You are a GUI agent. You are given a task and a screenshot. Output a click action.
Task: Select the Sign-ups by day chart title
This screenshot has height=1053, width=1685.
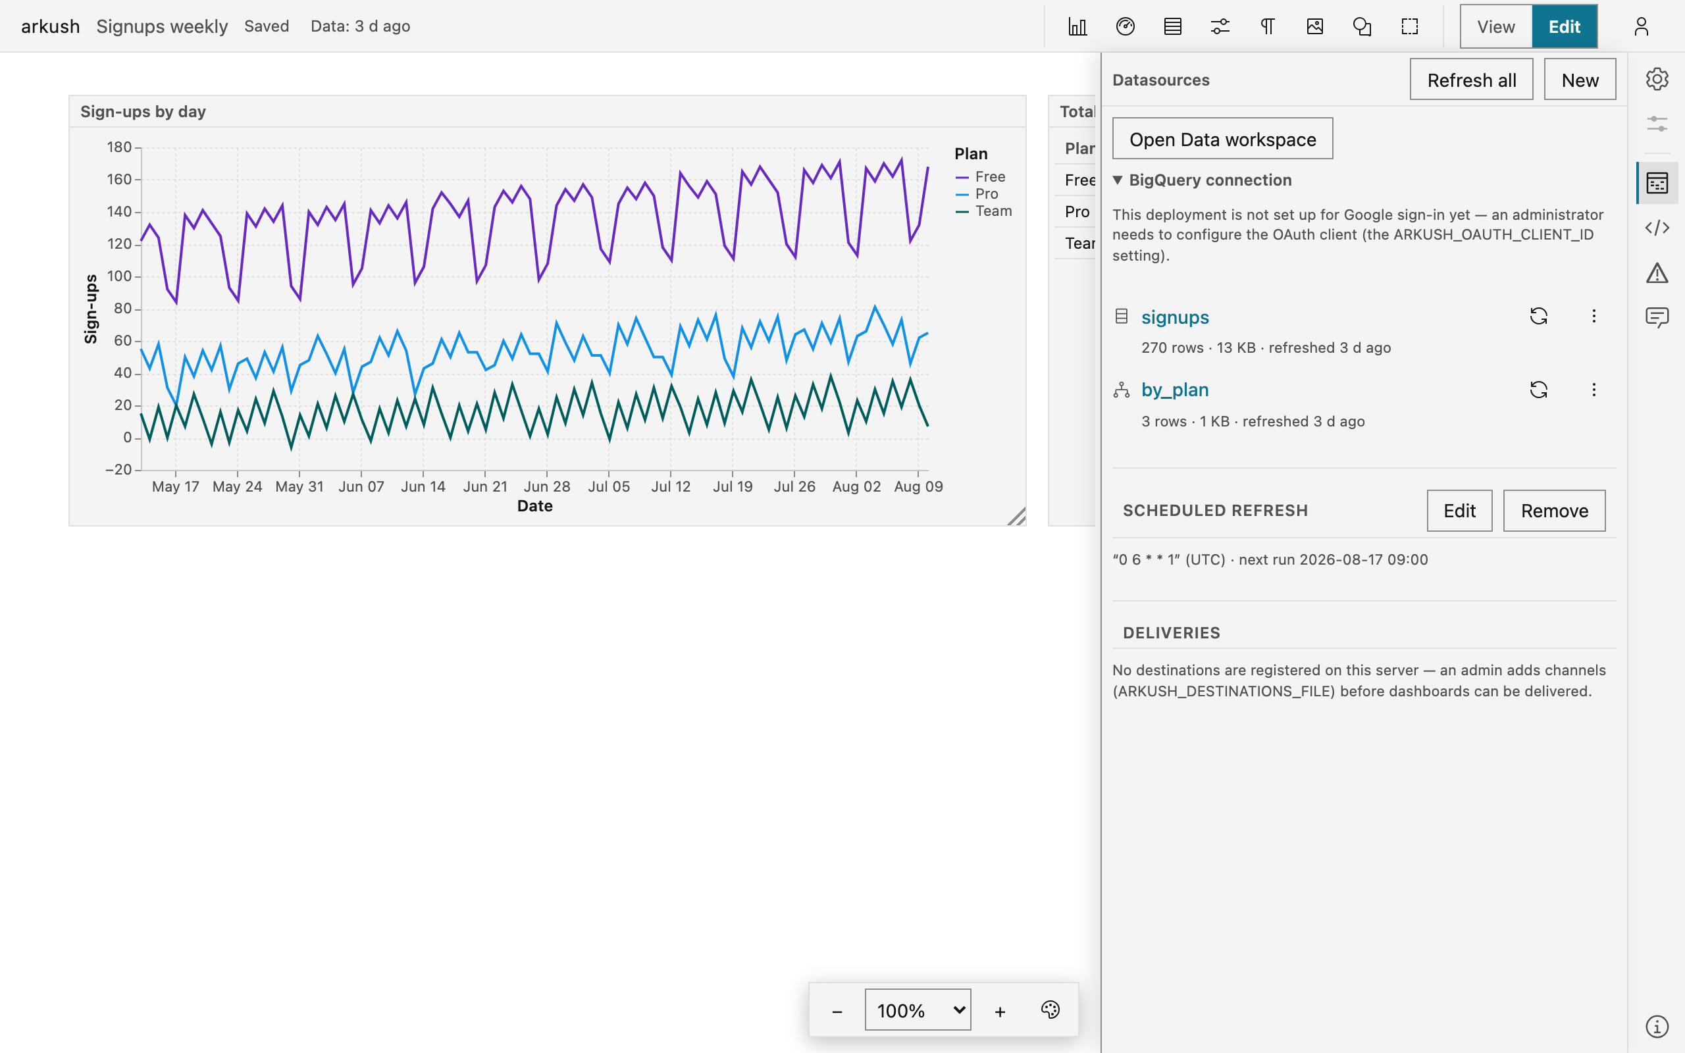(143, 111)
